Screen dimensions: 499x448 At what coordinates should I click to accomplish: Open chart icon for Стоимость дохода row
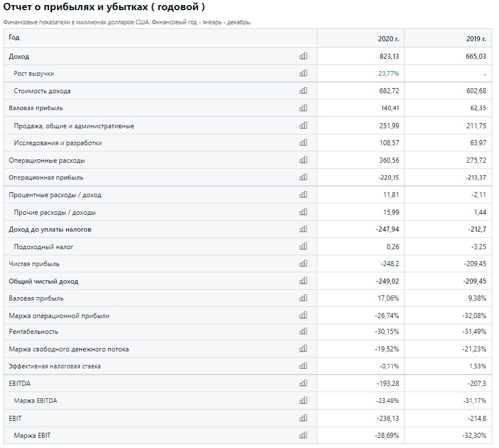coord(303,90)
